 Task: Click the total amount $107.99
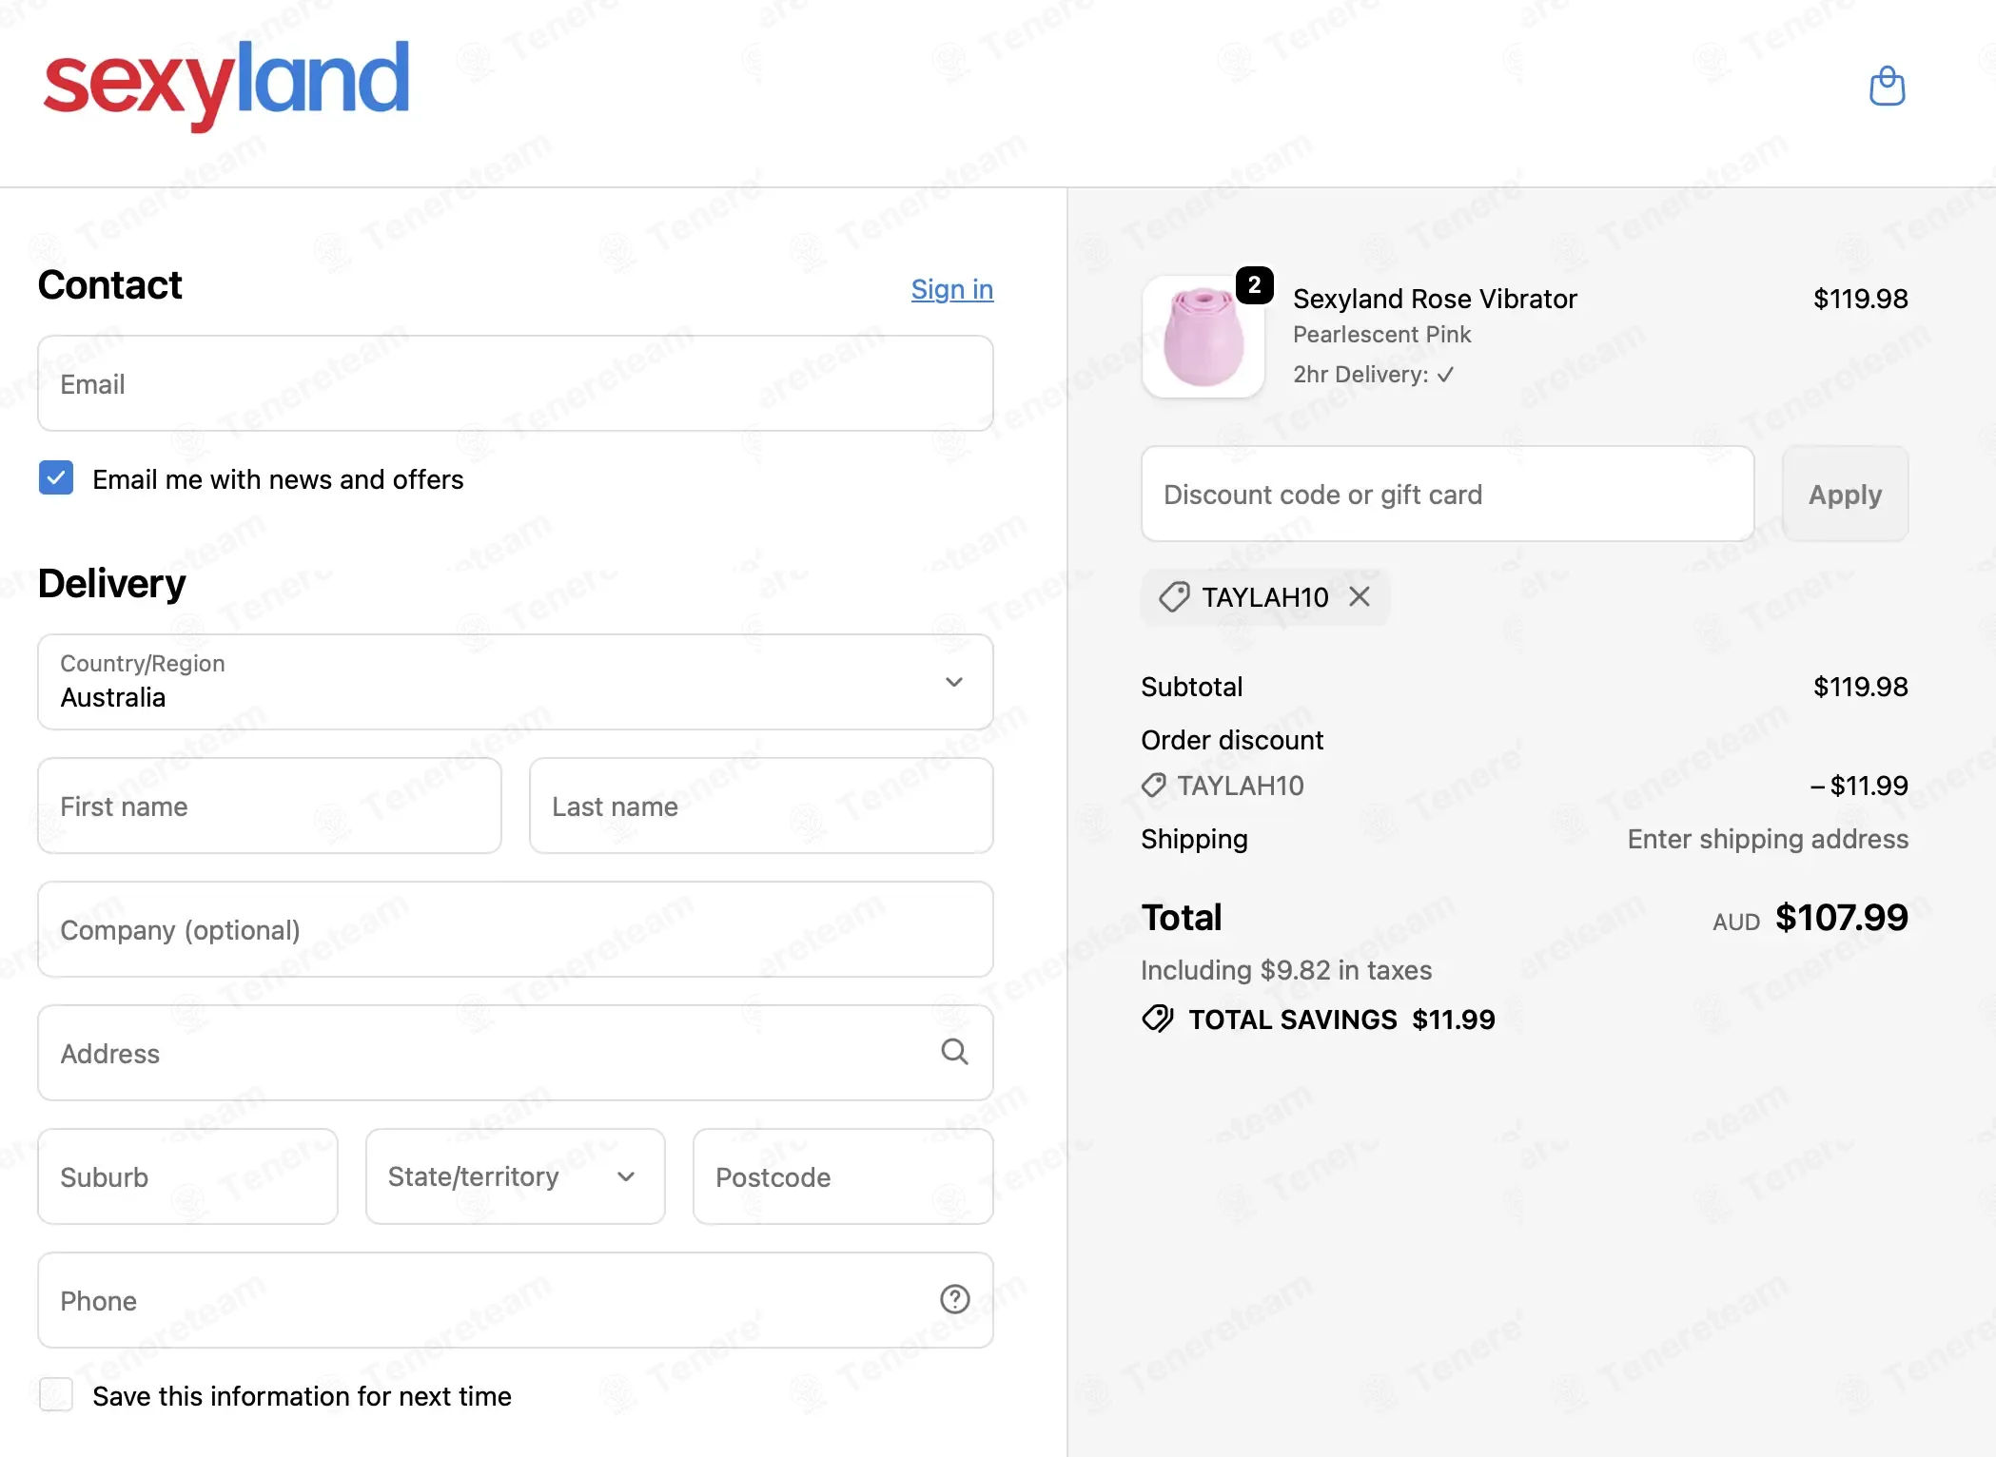(x=1841, y=918)
